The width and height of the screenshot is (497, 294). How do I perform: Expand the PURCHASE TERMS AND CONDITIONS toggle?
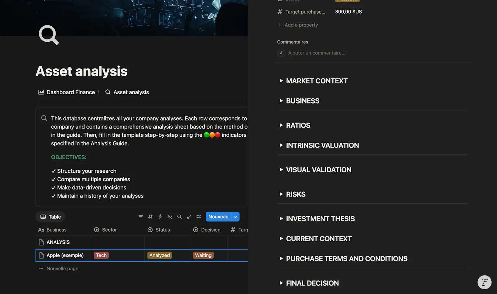[x=281, y=259]
